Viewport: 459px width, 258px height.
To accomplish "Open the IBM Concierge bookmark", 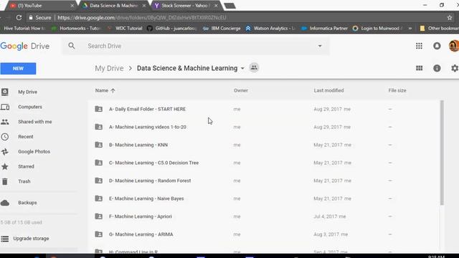I will pyautogui.click(x=222, y=29).
